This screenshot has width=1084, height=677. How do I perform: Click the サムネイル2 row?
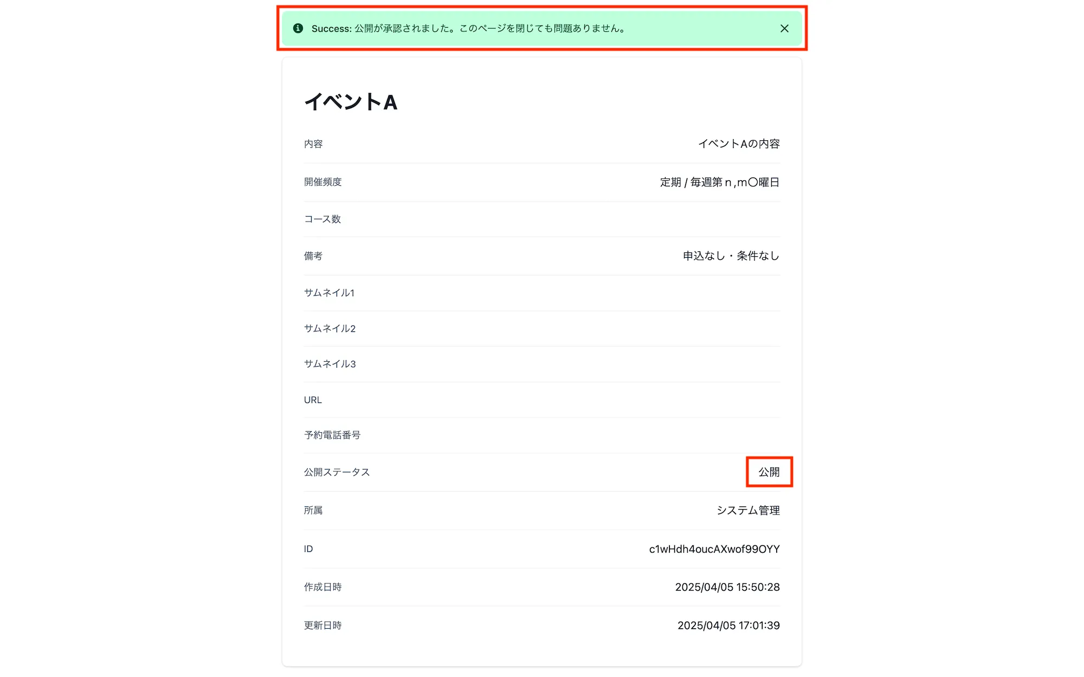(330, 328)
